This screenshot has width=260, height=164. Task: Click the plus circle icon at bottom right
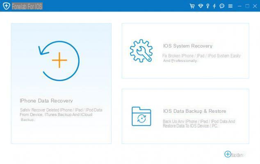228,154
